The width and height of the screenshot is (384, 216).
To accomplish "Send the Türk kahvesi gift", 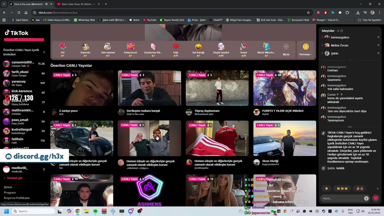I will coord(108,49).
